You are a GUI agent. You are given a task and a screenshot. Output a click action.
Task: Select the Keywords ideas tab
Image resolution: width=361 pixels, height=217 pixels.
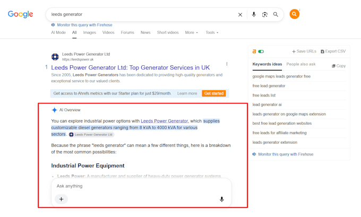[267, 64]
